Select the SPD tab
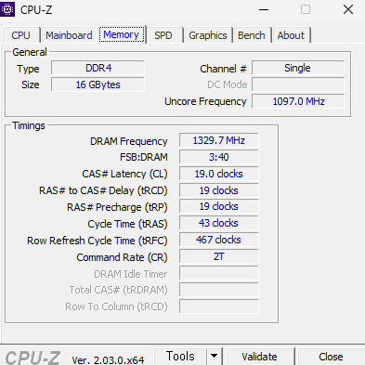Image resolution: width=365 pixels, height=365 pixels. [163, 35]
